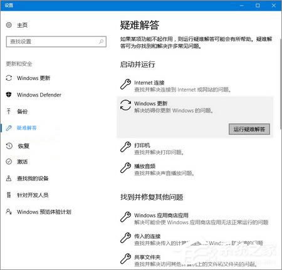Click inside the 查找设置 search field
Screen dimensions: 282x270
point(56,41)
